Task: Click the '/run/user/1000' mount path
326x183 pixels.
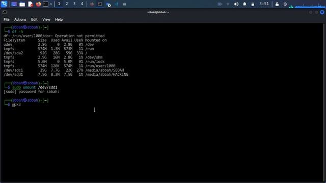Action: 100,66
